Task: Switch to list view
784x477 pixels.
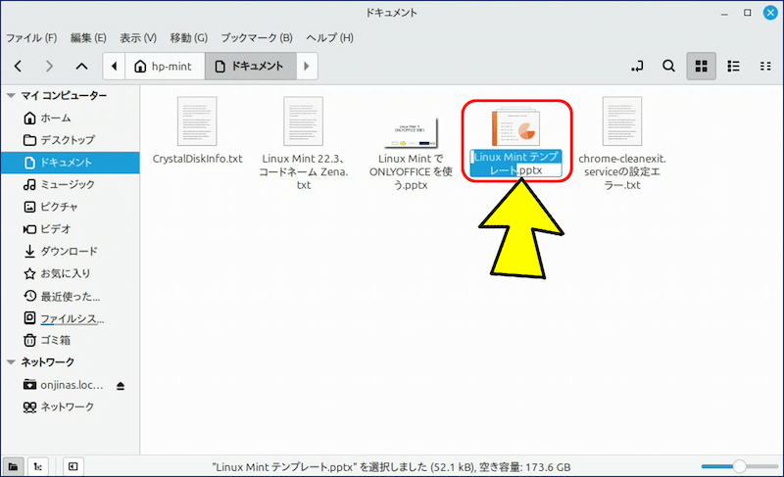Action: pos(733,66)
